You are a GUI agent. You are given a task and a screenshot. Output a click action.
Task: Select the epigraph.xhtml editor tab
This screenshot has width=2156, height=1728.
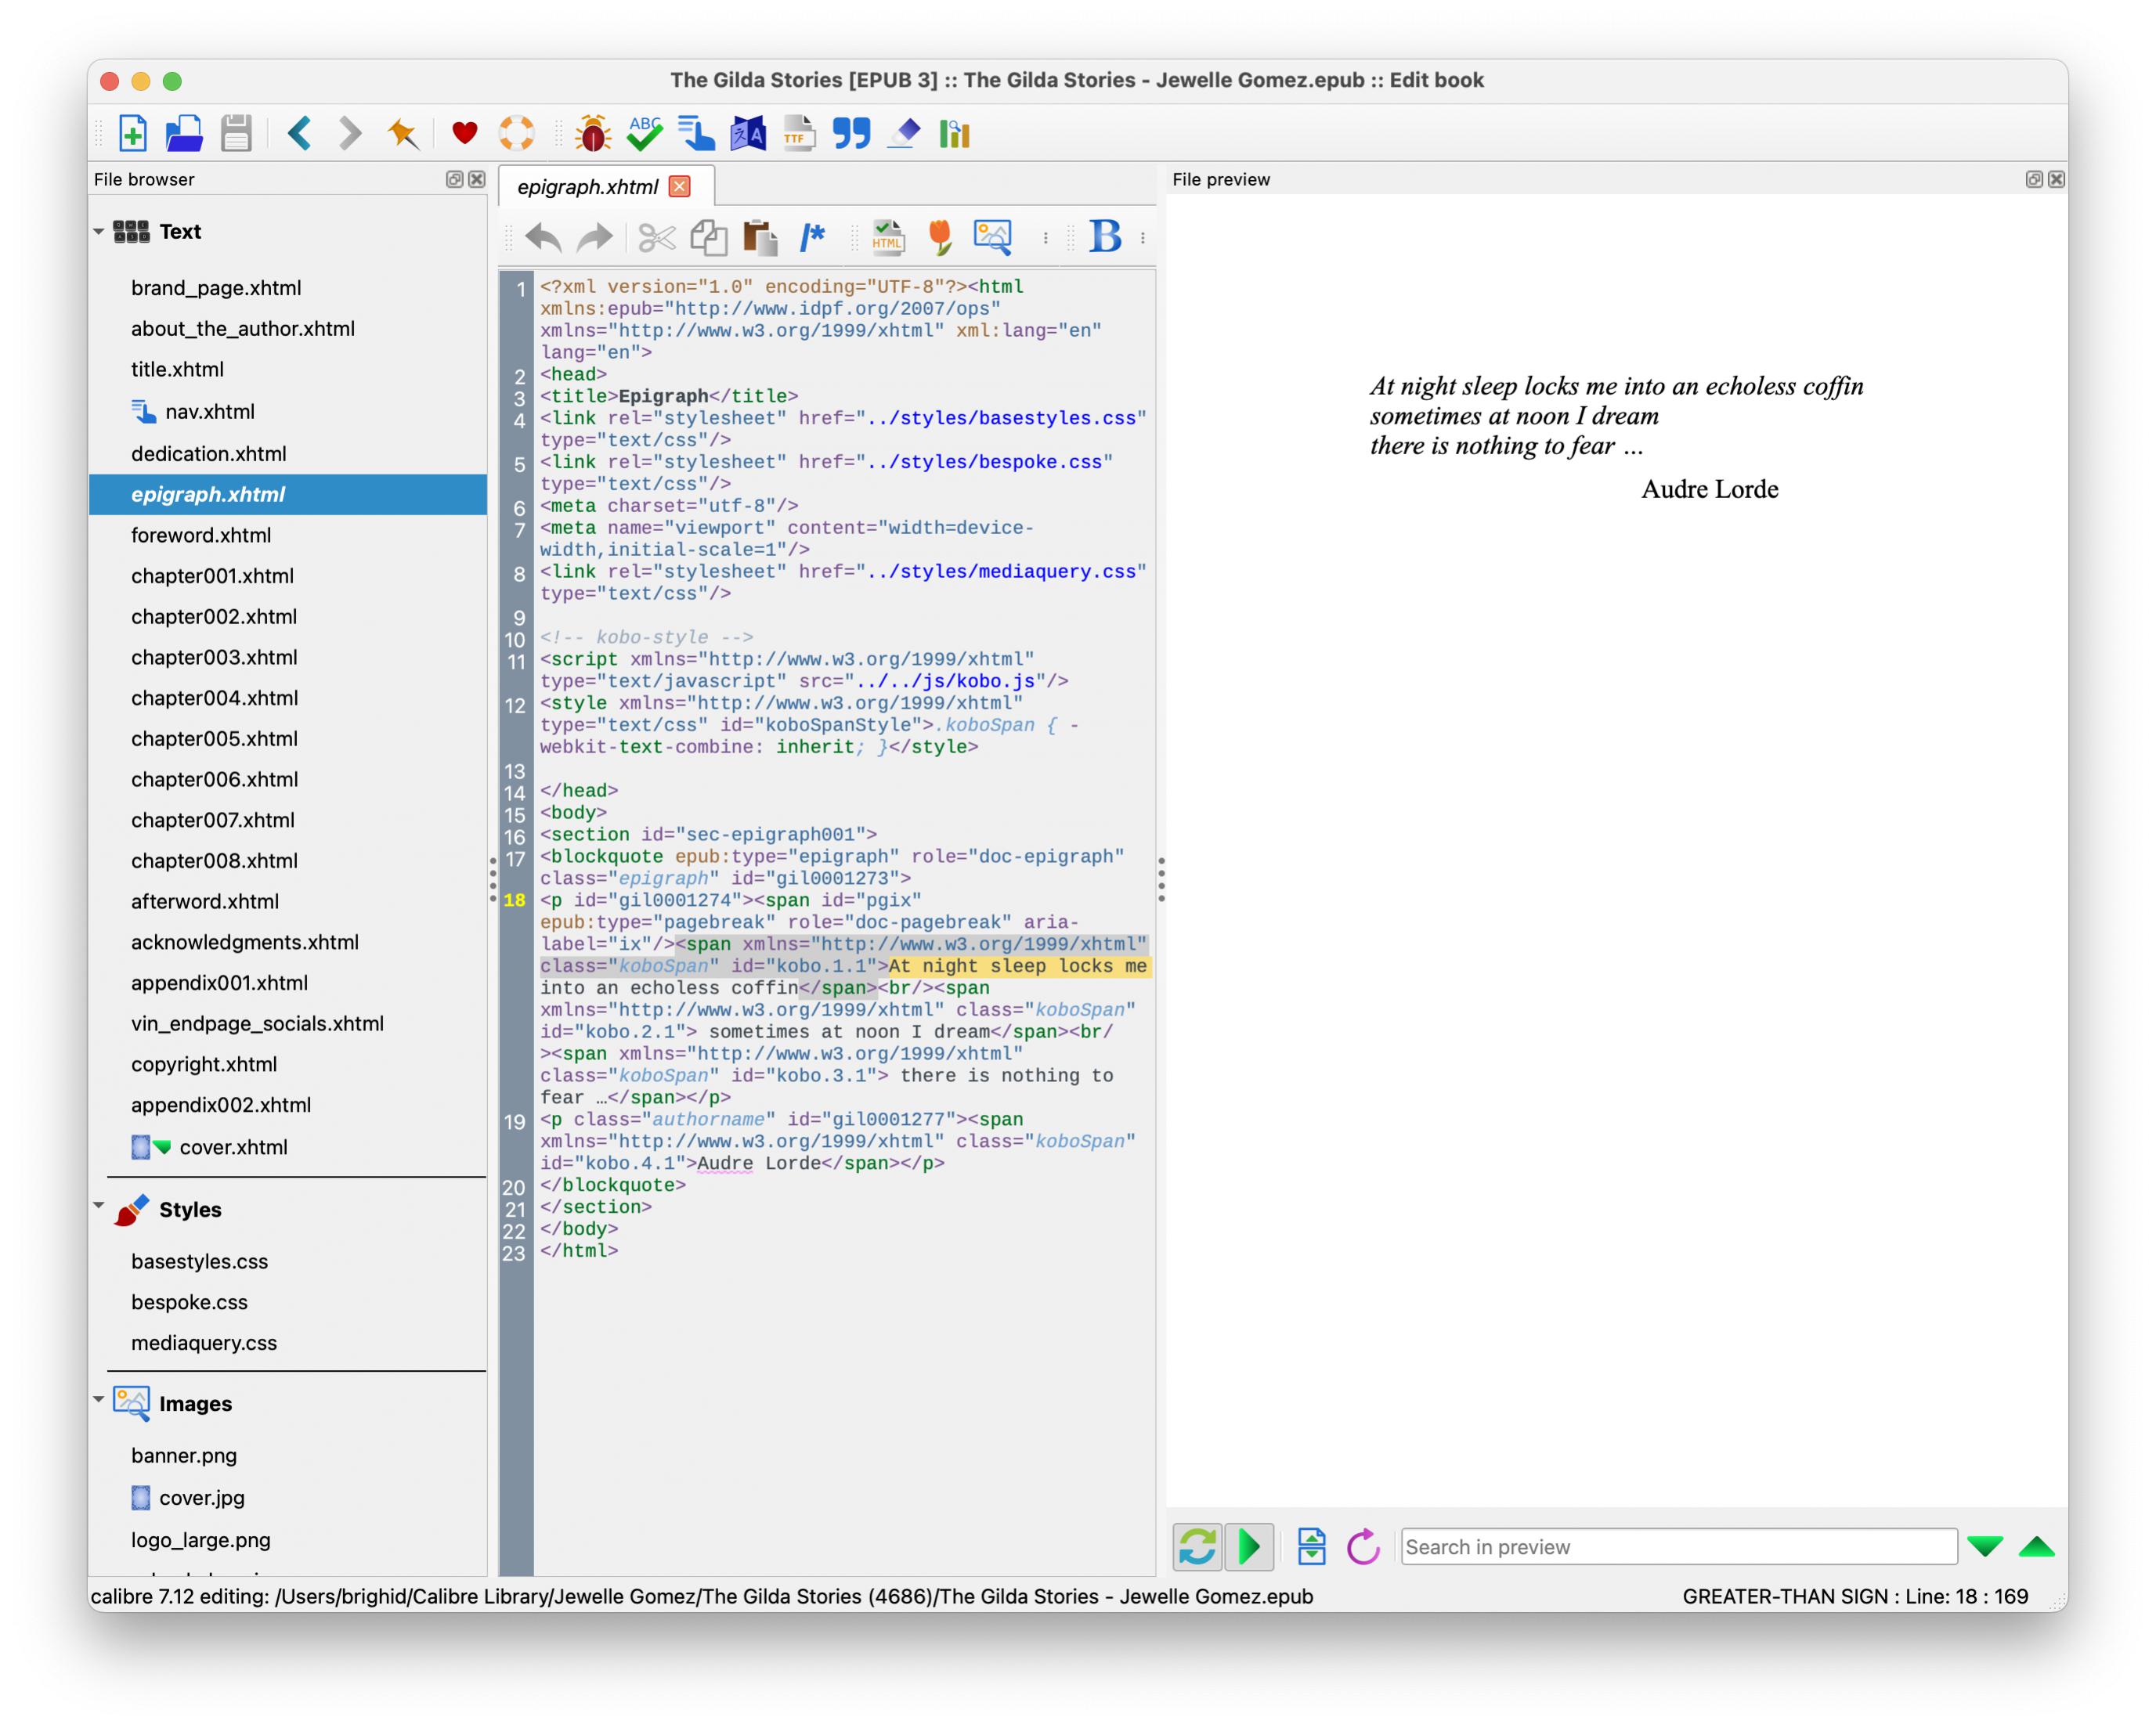(588, 187)
